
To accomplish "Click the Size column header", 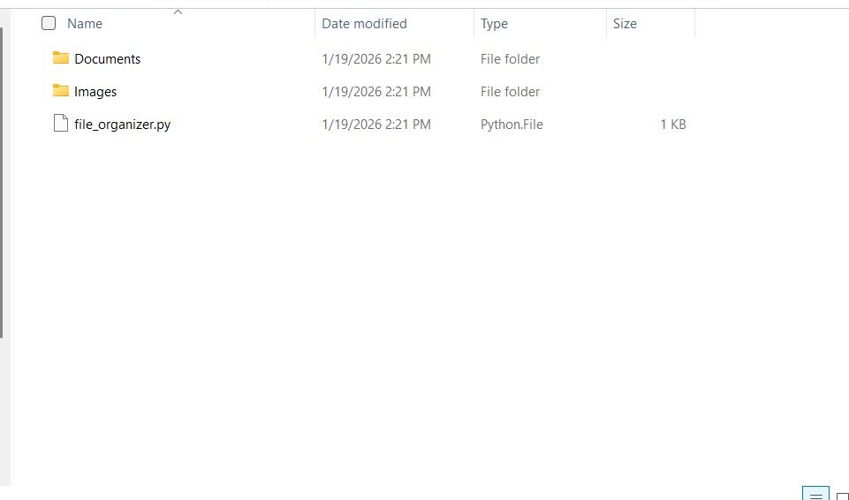I will (625, 24).
